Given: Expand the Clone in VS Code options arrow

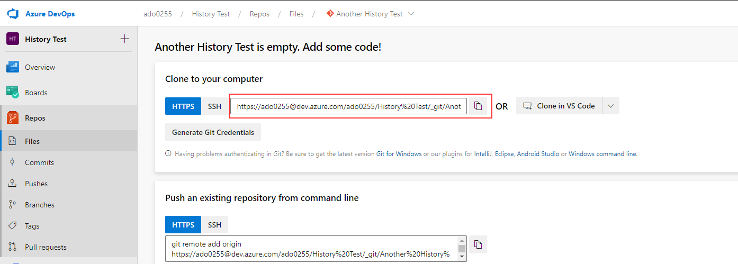Looking at the screenshot, I should (610, 106).
